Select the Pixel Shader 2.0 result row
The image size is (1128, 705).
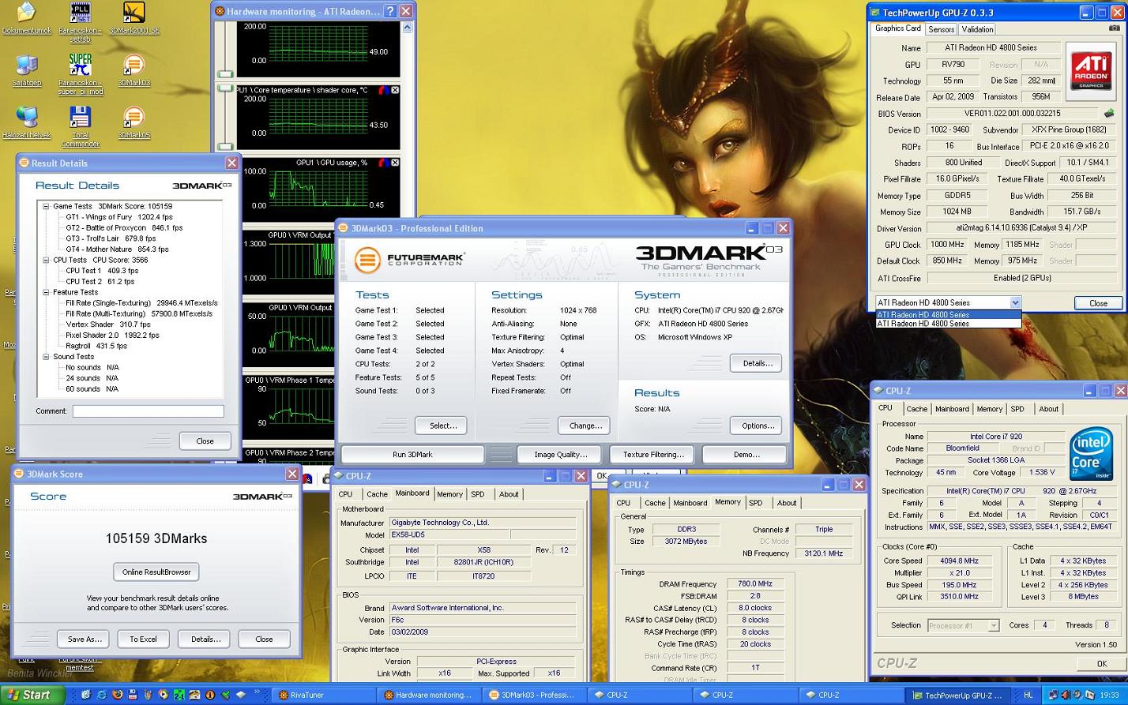[x=113, y=335]
